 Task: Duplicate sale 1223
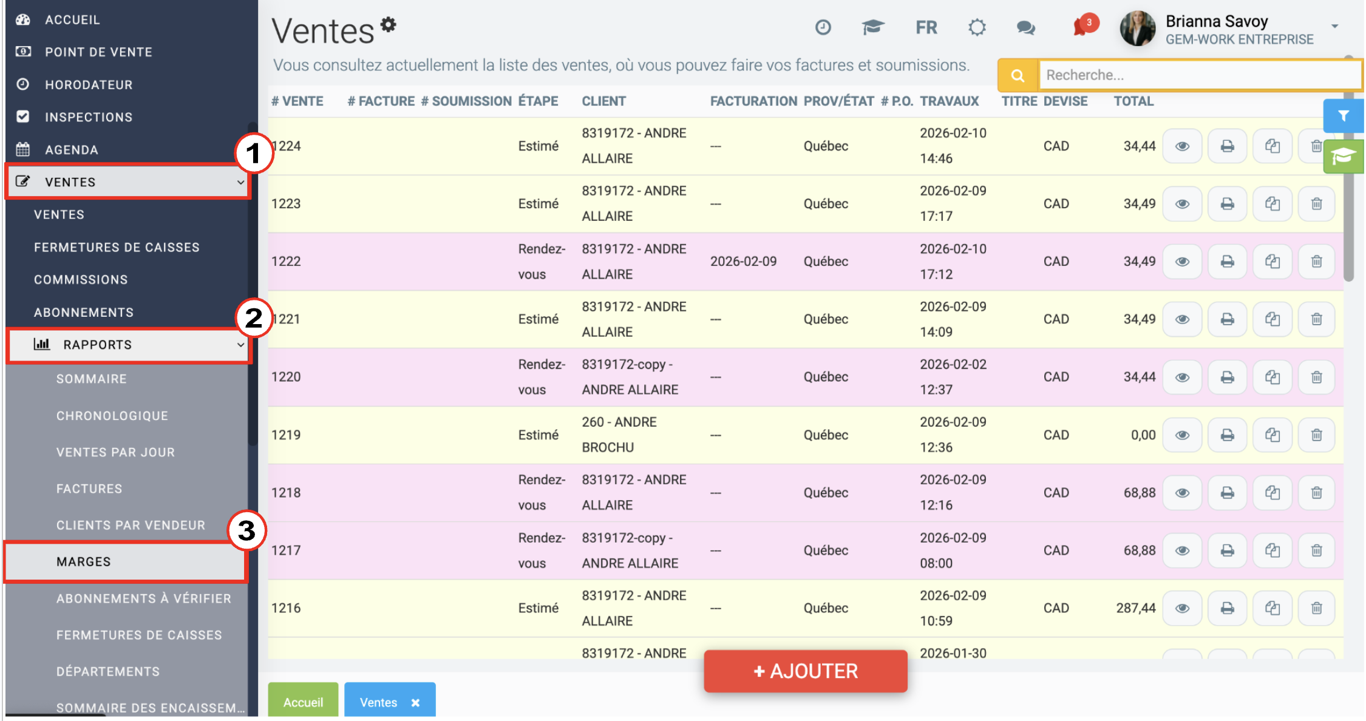click(x=1272, y=204)
